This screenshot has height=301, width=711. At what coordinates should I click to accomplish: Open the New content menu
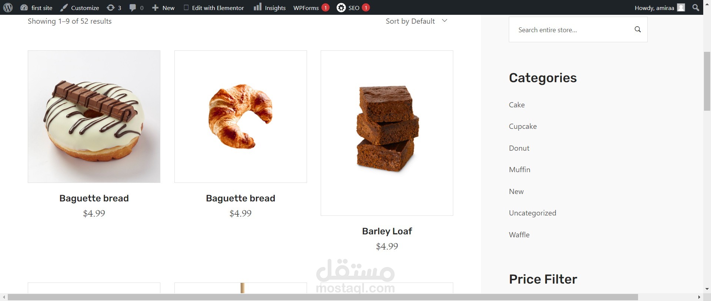coord(163,8)
